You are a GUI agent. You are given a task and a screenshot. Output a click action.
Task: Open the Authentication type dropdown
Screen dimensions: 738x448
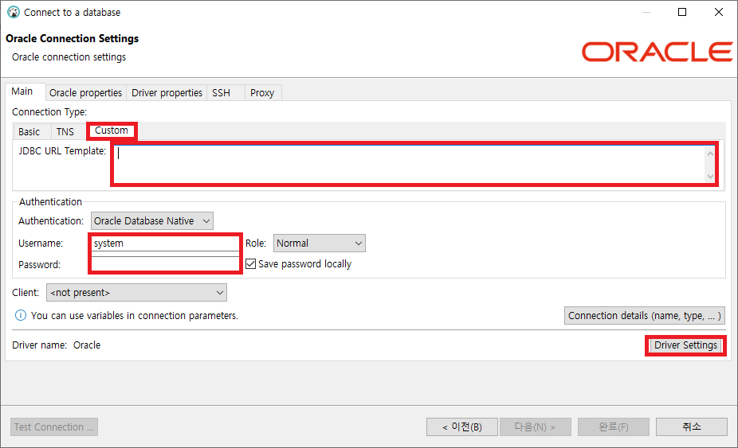pyautogui.click(x=152, y=221)
